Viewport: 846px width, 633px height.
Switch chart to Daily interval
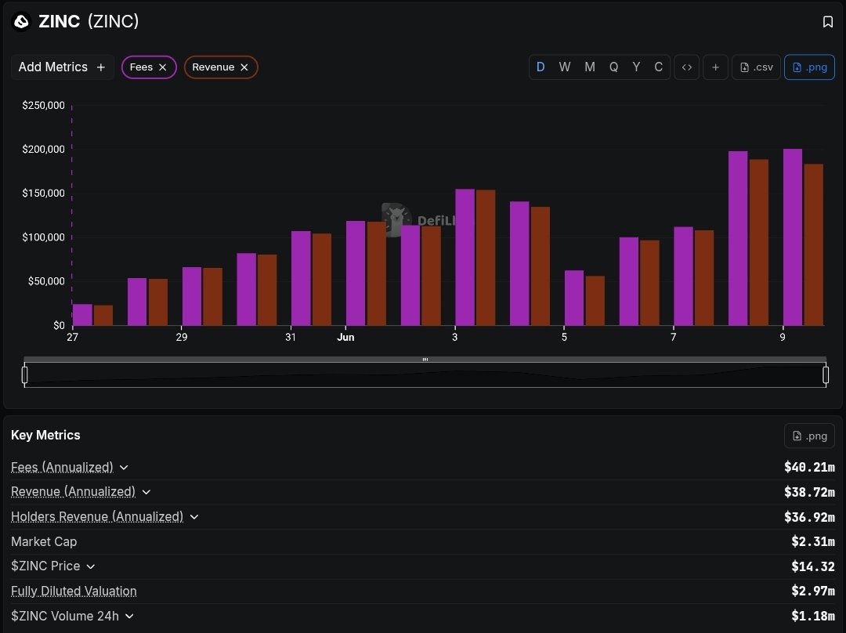(x=540, y=67)
